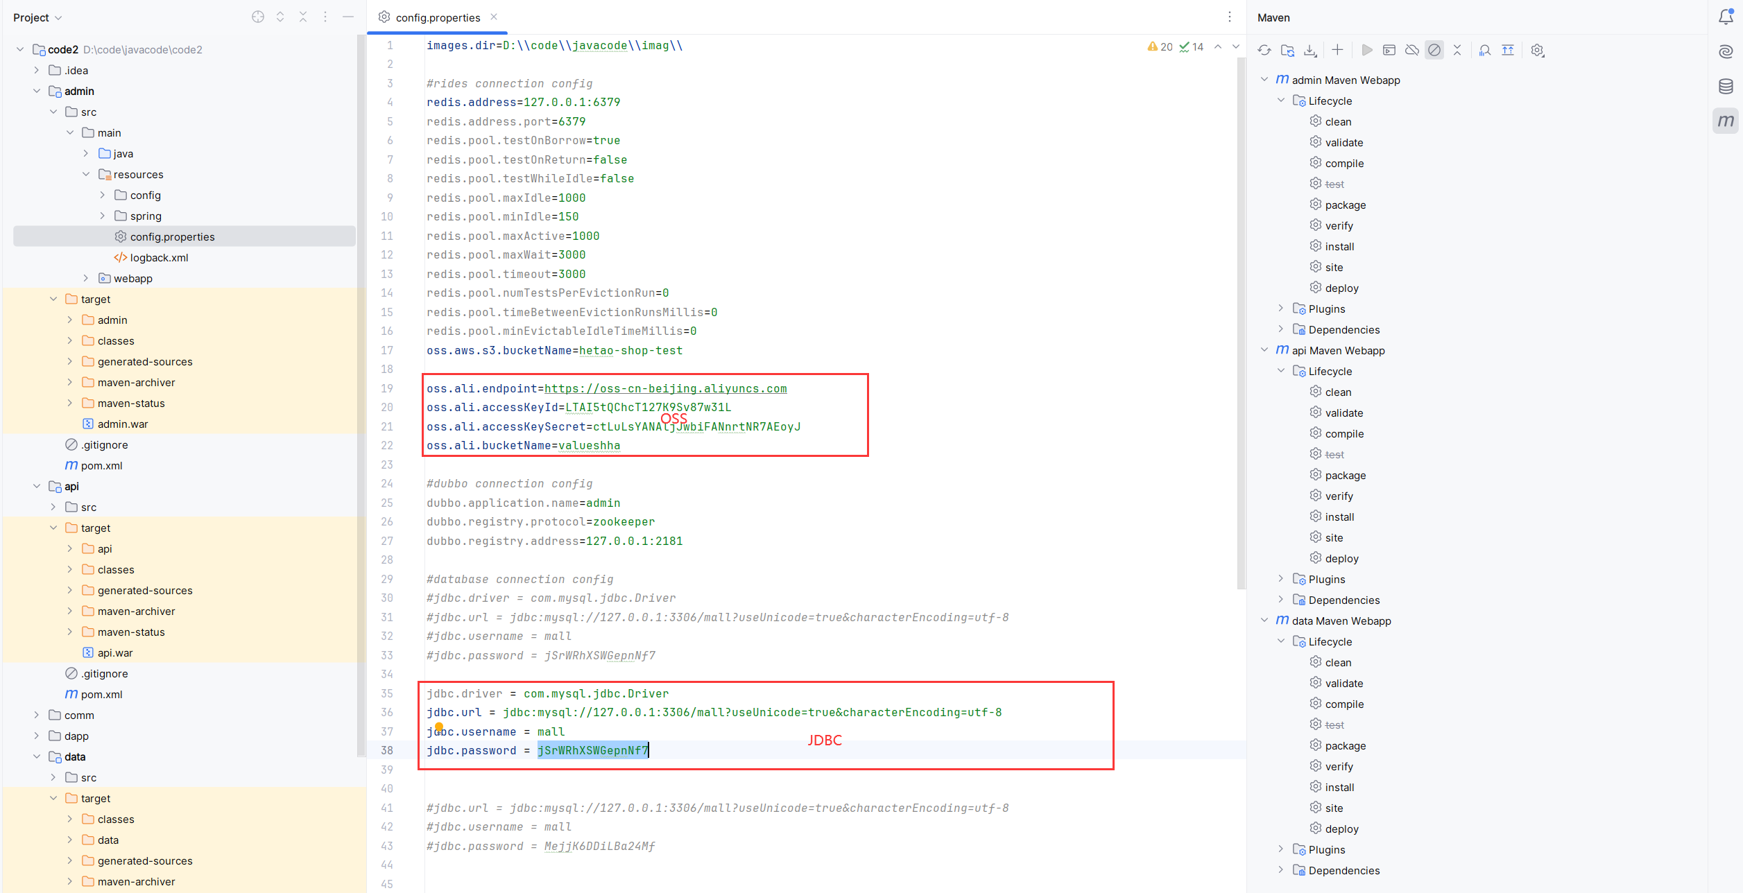Close the config.properties editor tab
This screenshot has height=893, width=1743.
tap(494, 17)
